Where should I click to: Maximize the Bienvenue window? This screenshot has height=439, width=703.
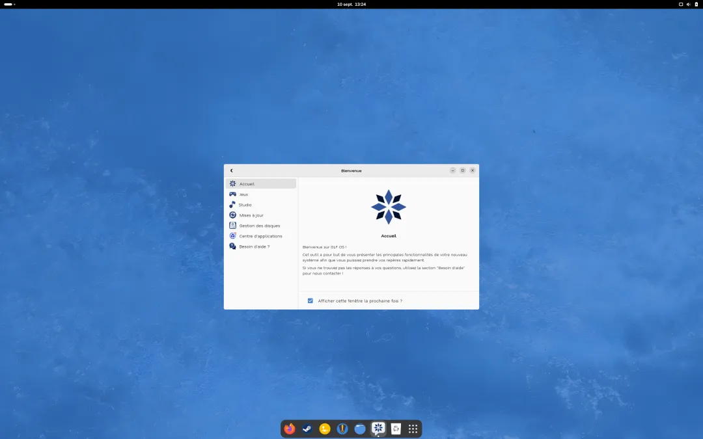[463, 170]
